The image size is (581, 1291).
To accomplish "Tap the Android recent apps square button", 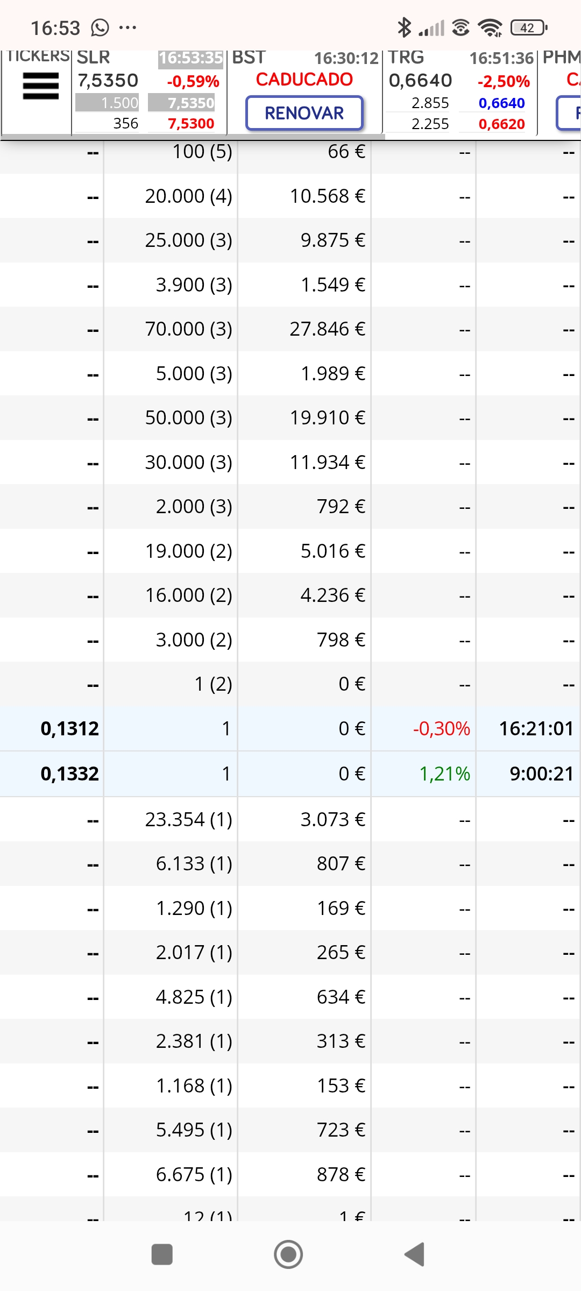I will pos(162,1254).
